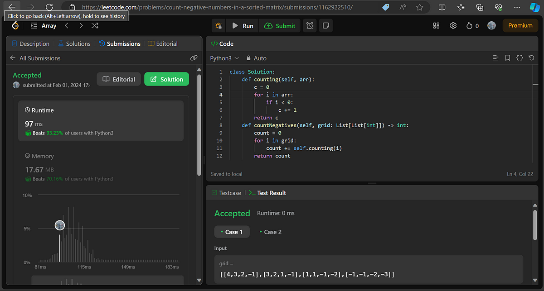Switch to the Solutions tab
The image size is (544, 291).
74,44
